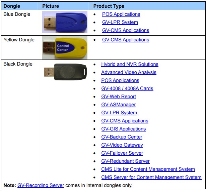This screenshot has height=191, width=207.
Task: Open POS Applications link under Blue Dongle
Action: click(121, 14)
